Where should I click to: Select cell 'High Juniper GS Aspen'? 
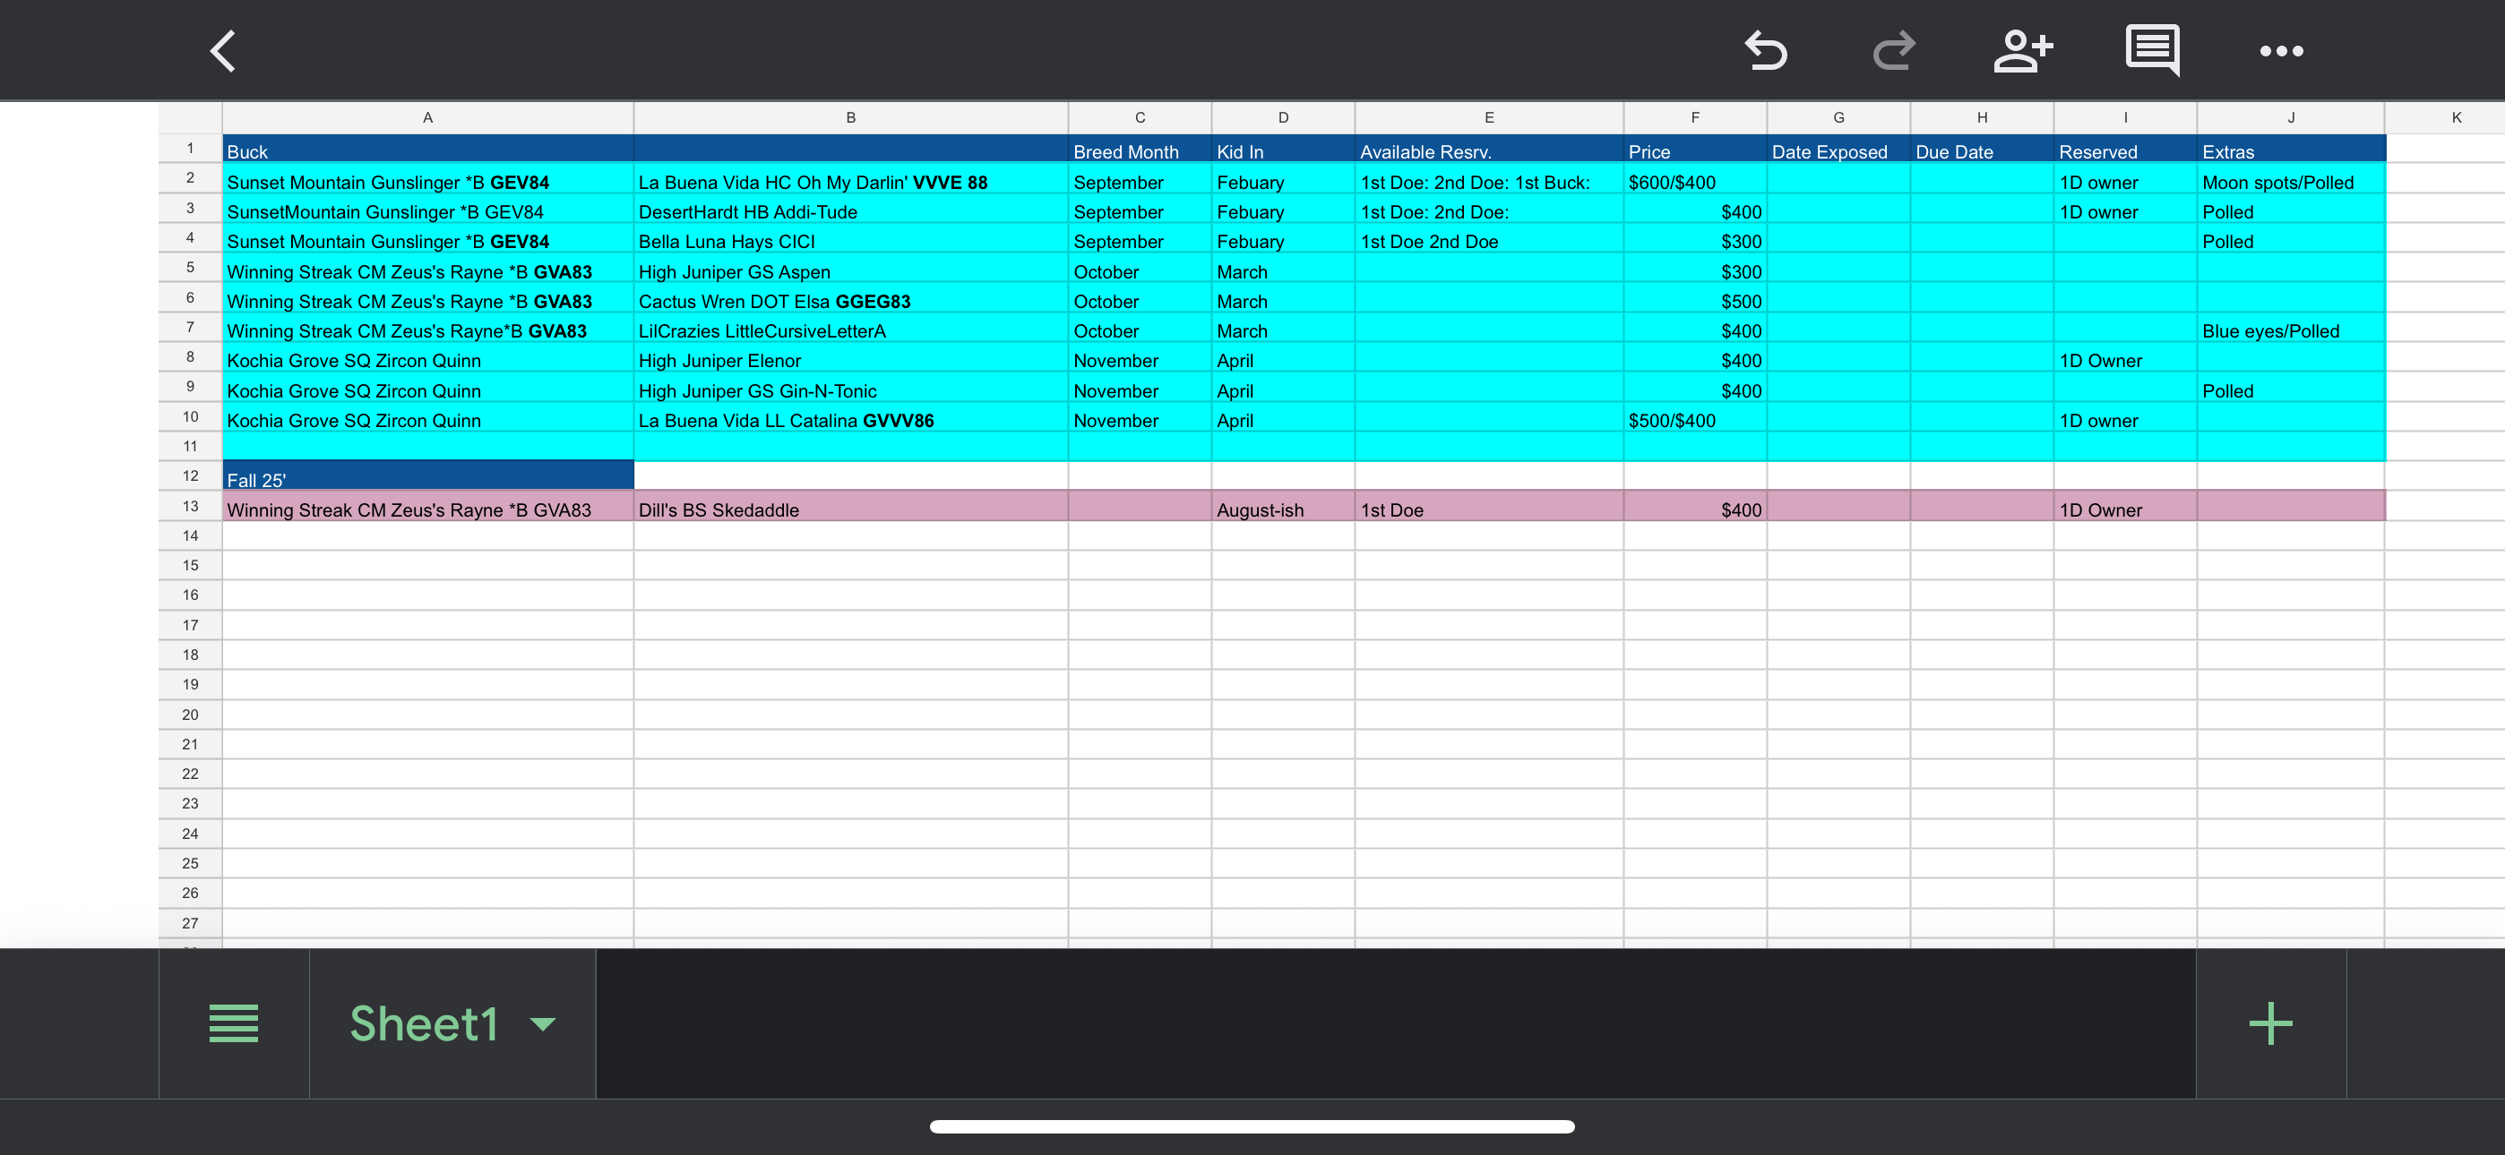(851, 269)
